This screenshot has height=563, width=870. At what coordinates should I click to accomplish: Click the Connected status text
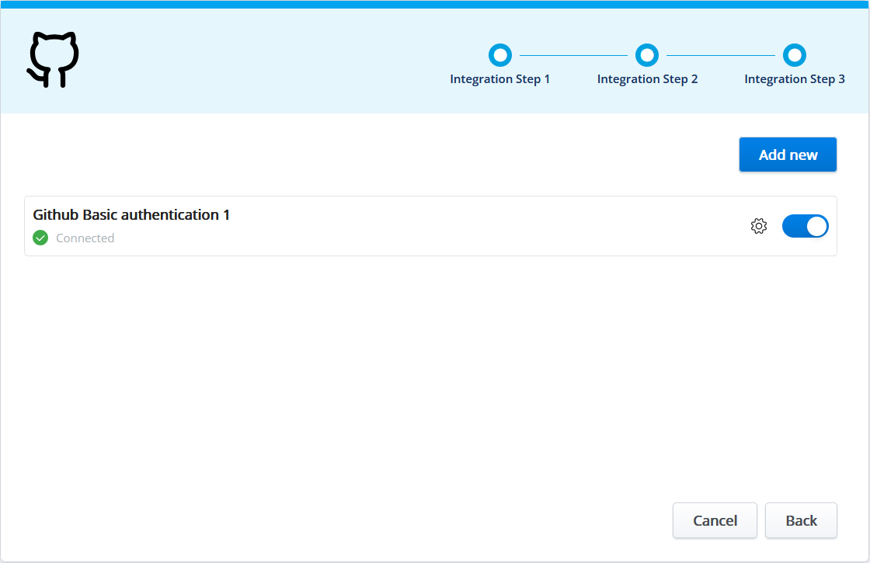point(85,238)
